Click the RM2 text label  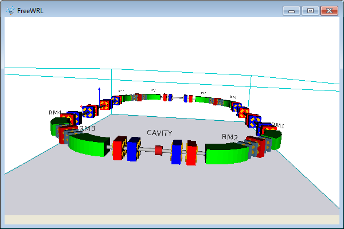pos(230,137)
